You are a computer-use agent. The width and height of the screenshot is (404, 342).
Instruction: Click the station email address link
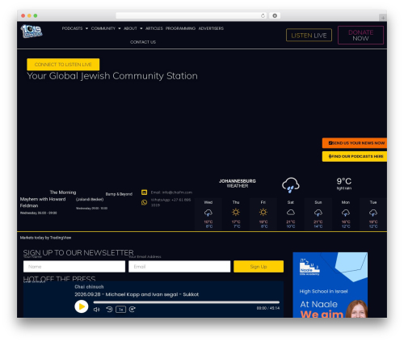pos(171,192)
